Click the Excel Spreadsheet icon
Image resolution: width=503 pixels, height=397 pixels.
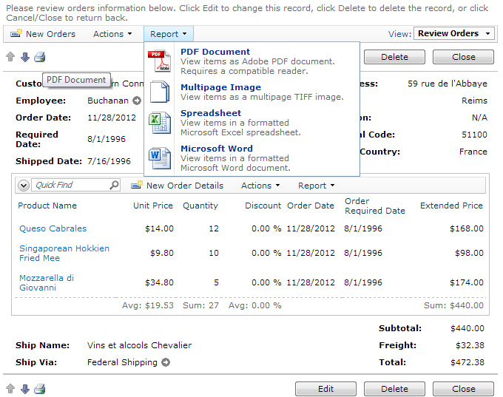click(160, 123)
